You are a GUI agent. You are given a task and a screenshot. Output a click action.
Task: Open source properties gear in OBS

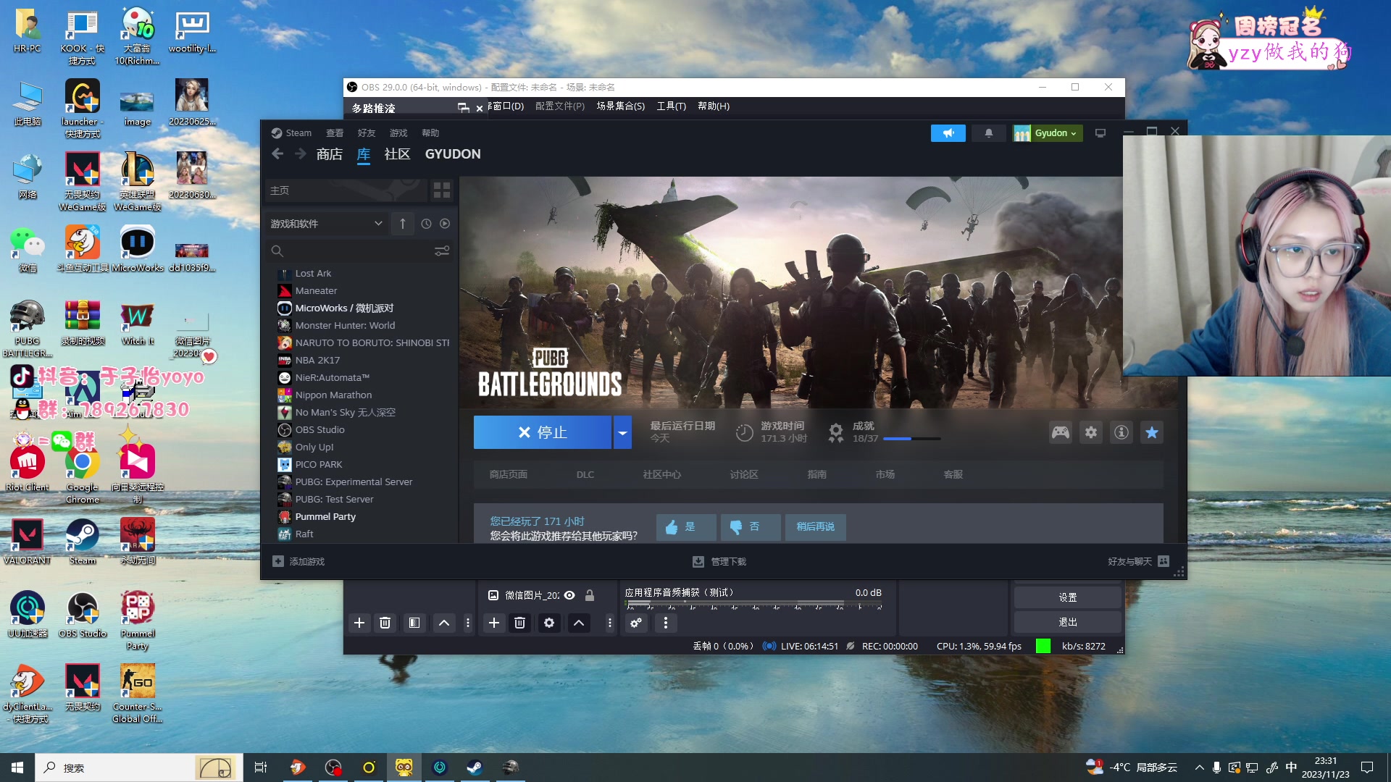tap(549, 623)
